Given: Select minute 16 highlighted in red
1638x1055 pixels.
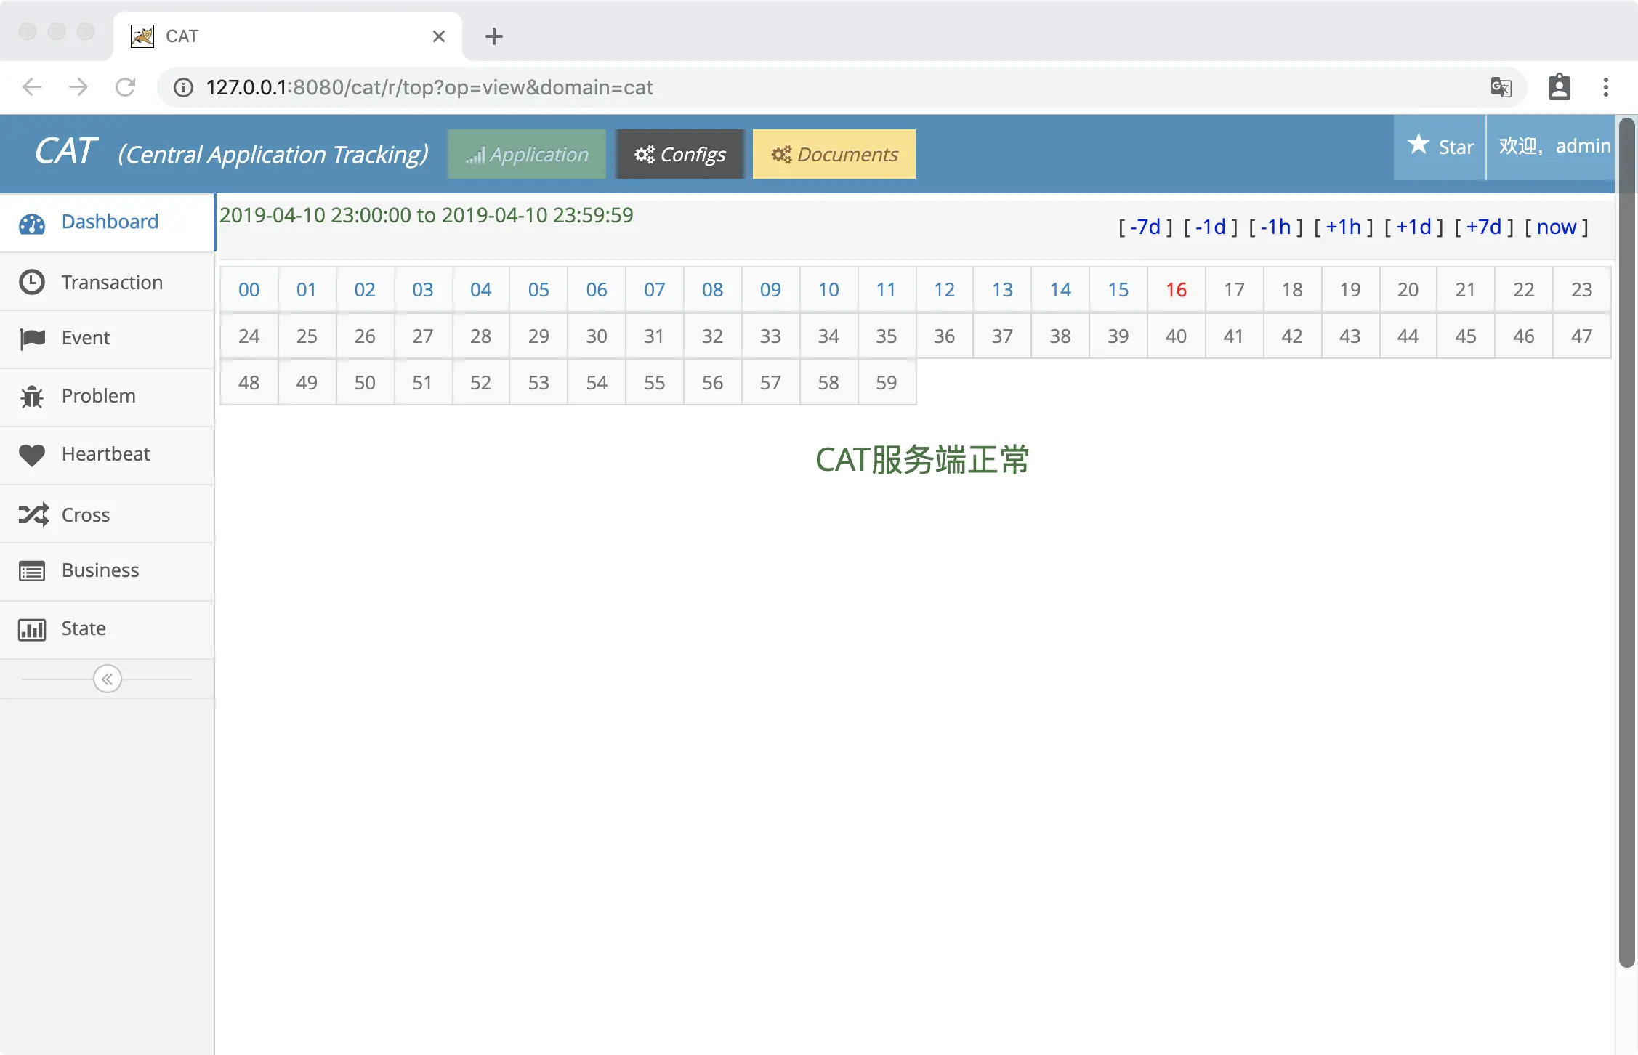Looking at the screenshot, I should click(x=1176, y=290).
